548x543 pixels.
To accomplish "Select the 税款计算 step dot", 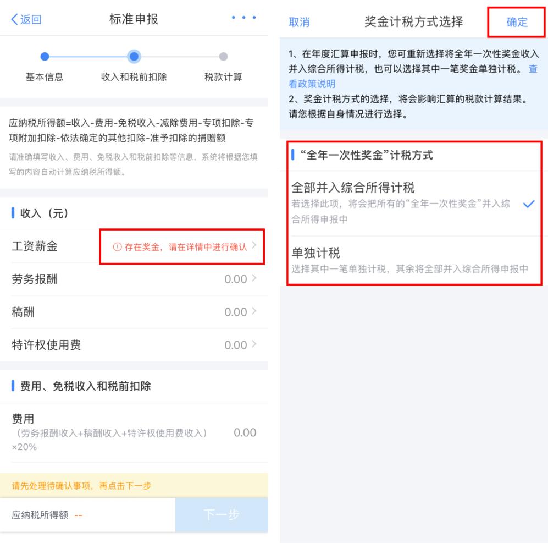I will pos(223,56).
